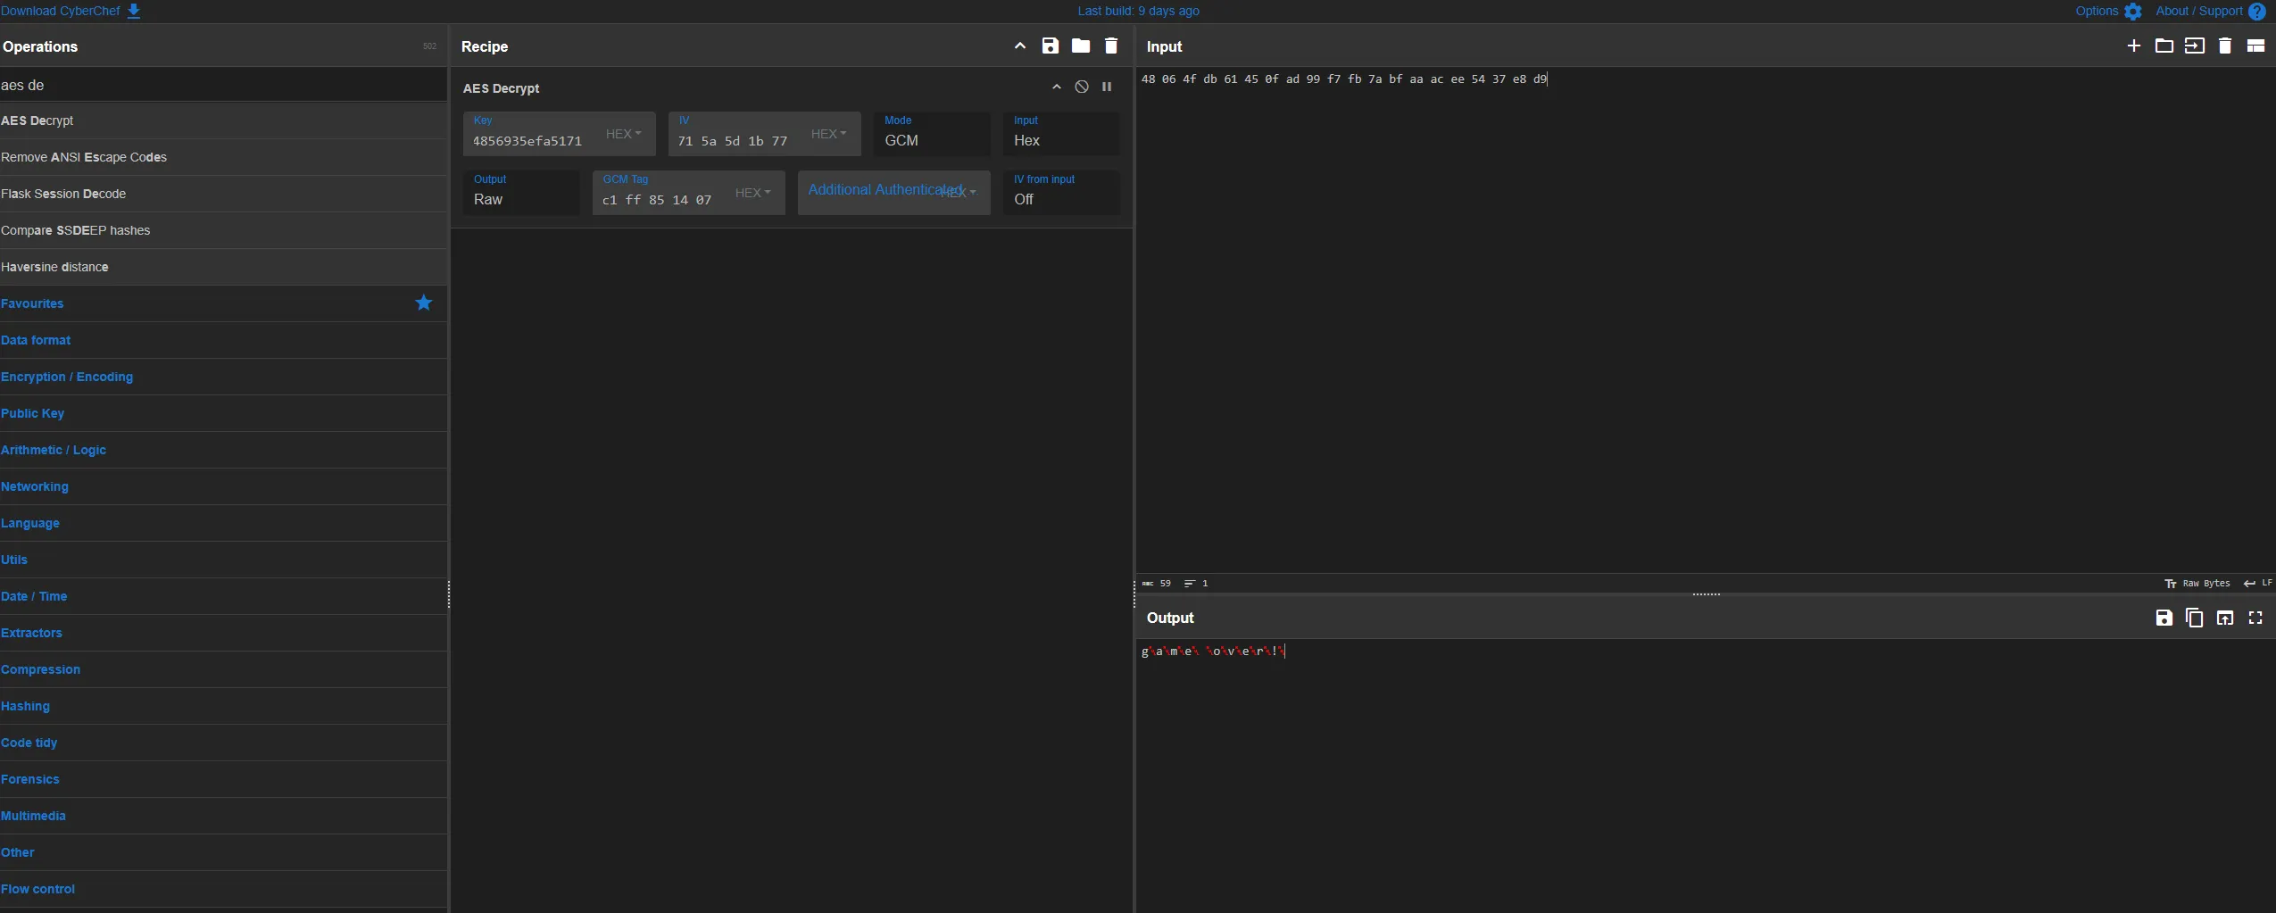Clear input and output with trash icon
The width and height of the screenshot is (2276, 913).
coord(2225,46)
